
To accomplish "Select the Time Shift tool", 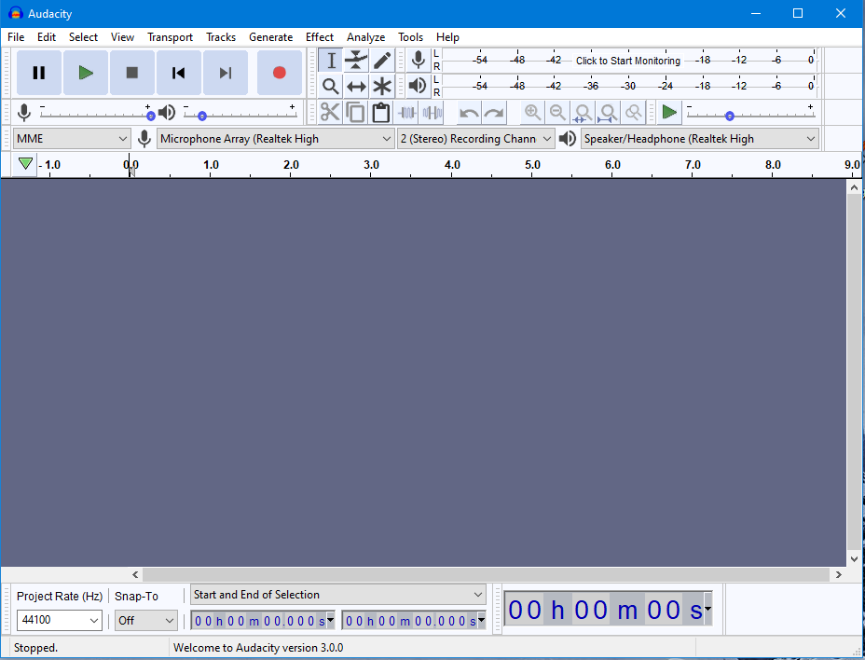I will 356,86.
